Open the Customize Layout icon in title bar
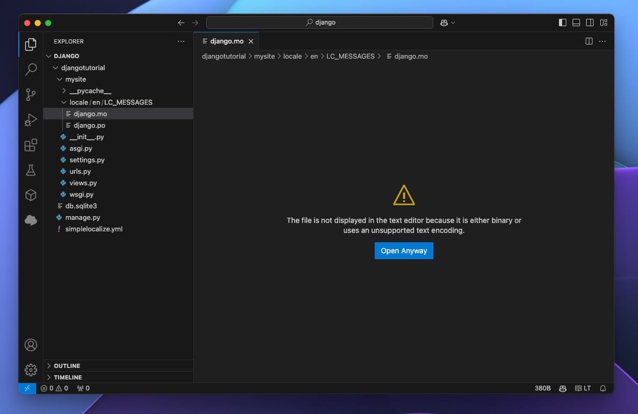This screenshot has width=638, height=414. pyautogui.click(x=604, y=23)
